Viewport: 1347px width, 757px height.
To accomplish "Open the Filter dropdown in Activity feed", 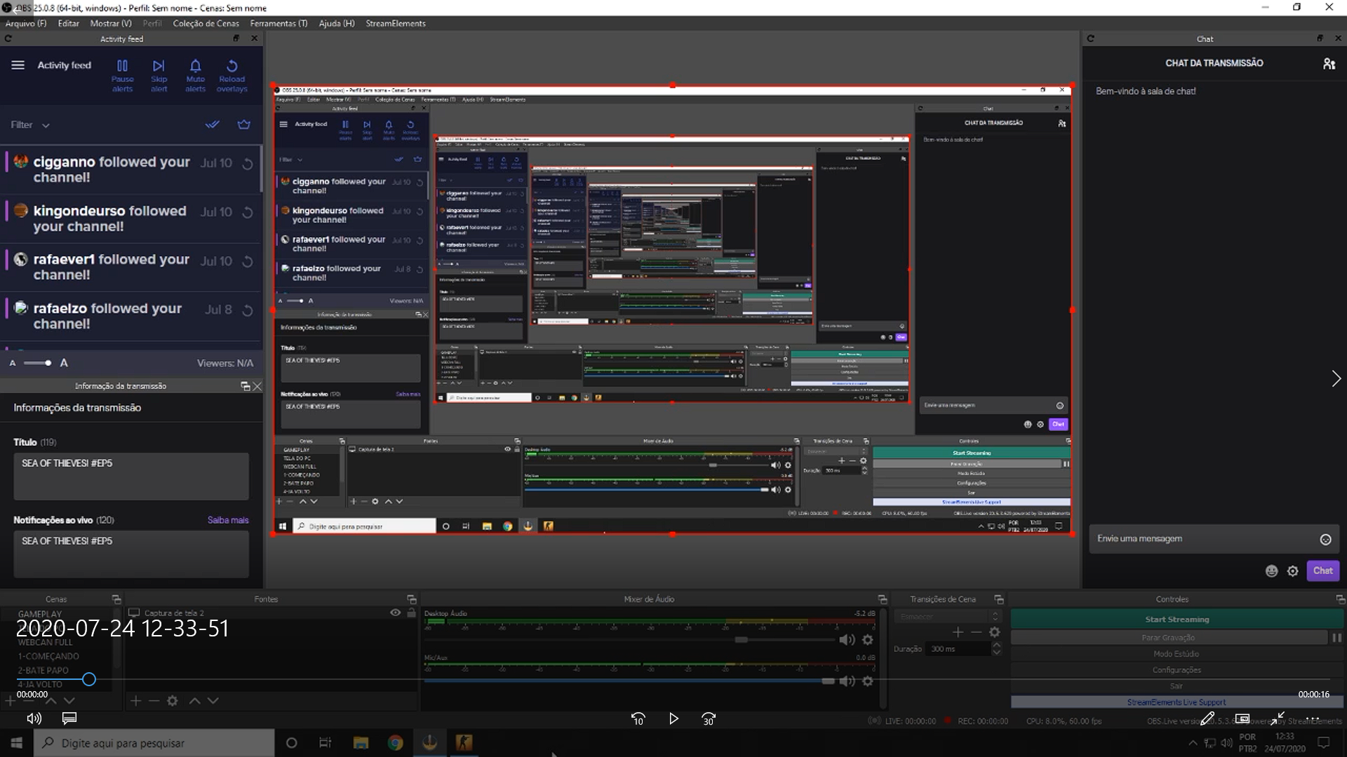I will (30, 125).
